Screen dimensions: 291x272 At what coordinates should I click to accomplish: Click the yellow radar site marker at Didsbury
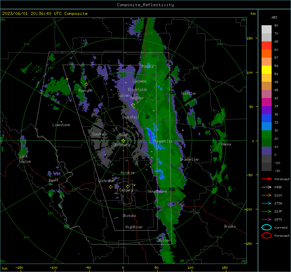tap(124, 141)
